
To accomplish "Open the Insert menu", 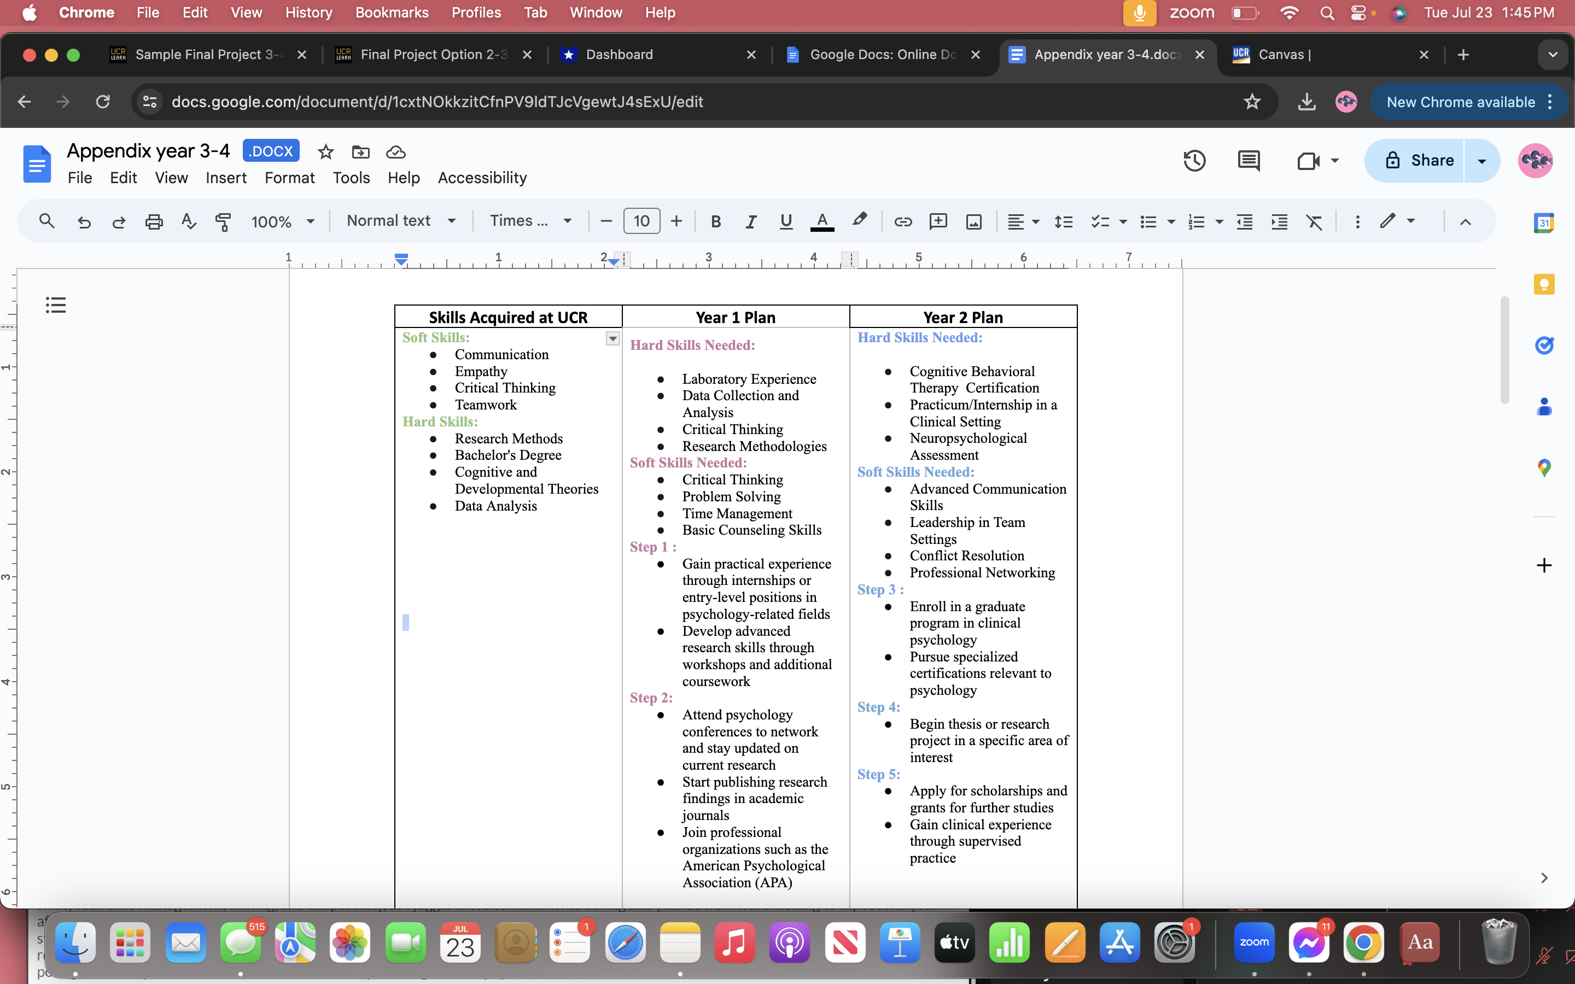I will tap(226, 178).
